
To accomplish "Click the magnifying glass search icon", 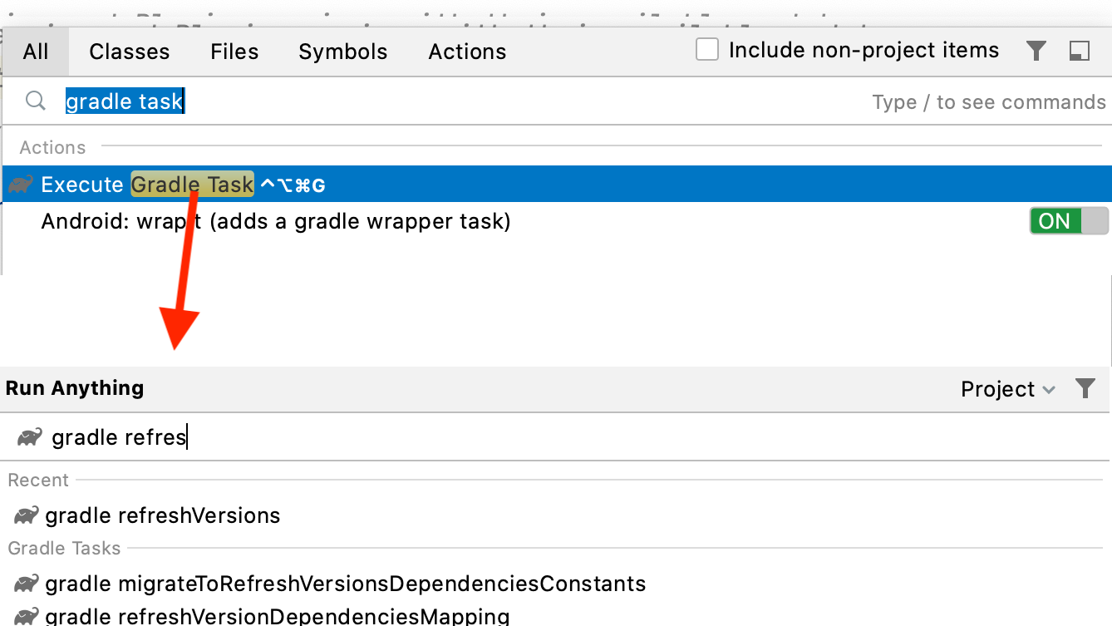I will [x=35, y=101].
